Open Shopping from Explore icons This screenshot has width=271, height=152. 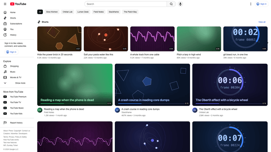tap(5, 66)
